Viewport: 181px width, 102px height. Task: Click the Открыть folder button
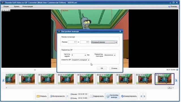(42, 96)
